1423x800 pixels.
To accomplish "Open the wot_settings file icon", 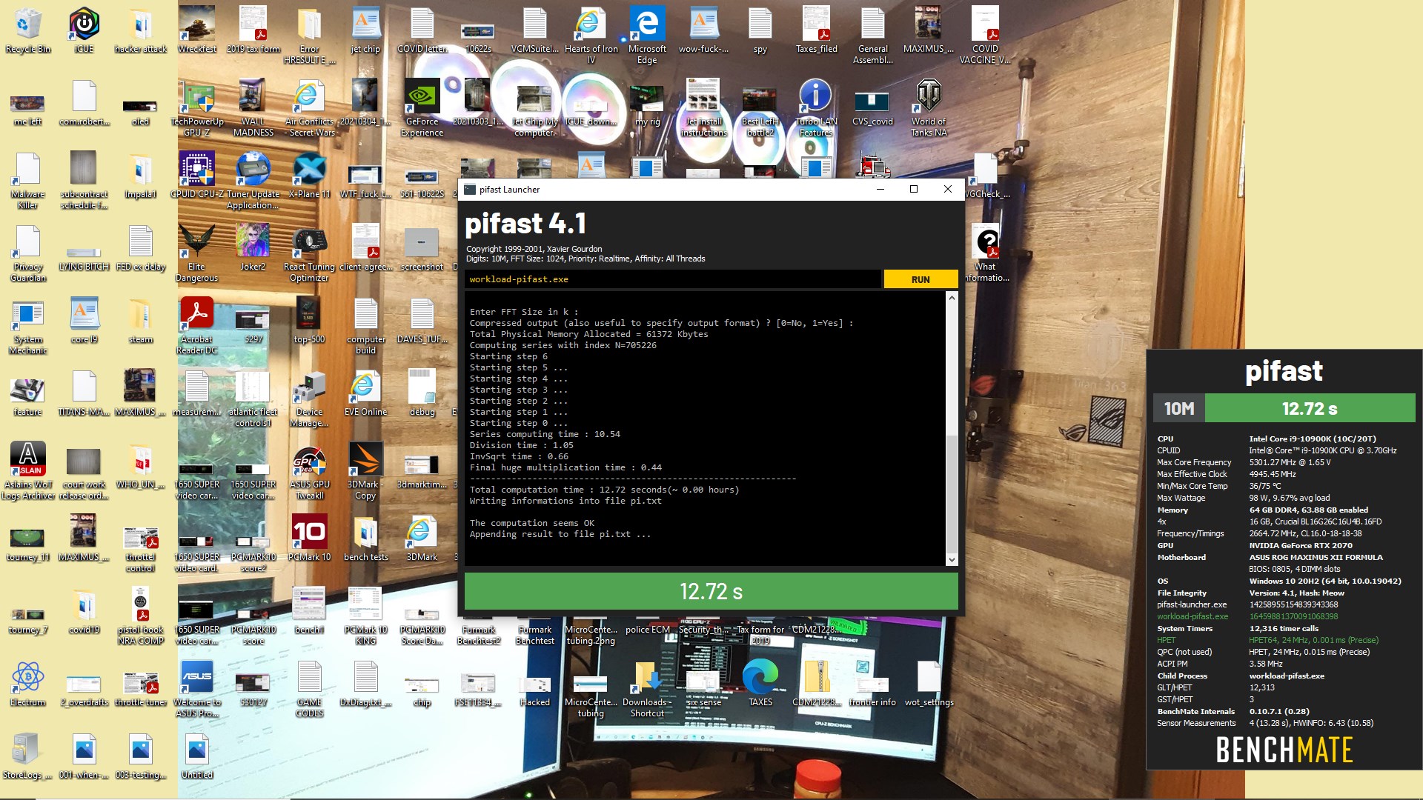I will point(929,684).
